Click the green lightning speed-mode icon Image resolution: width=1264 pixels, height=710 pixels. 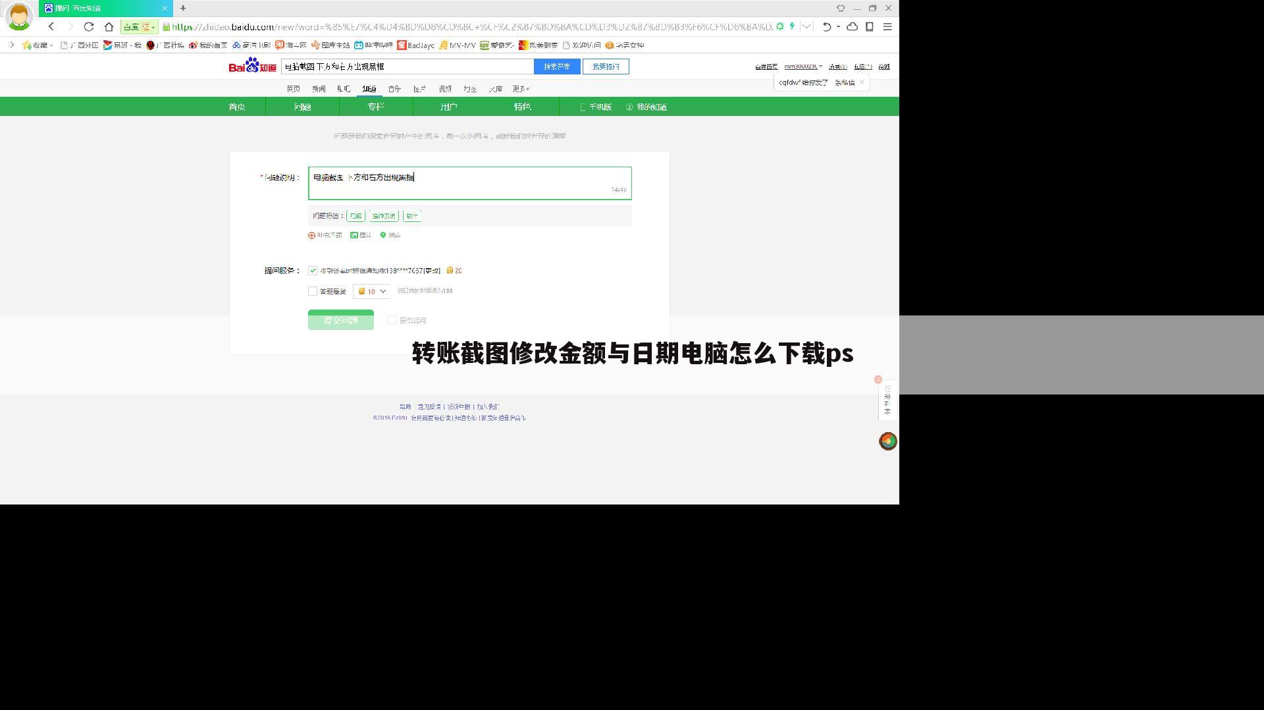point(792,26)
